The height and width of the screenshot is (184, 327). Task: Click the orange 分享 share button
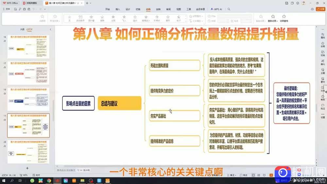321,9
